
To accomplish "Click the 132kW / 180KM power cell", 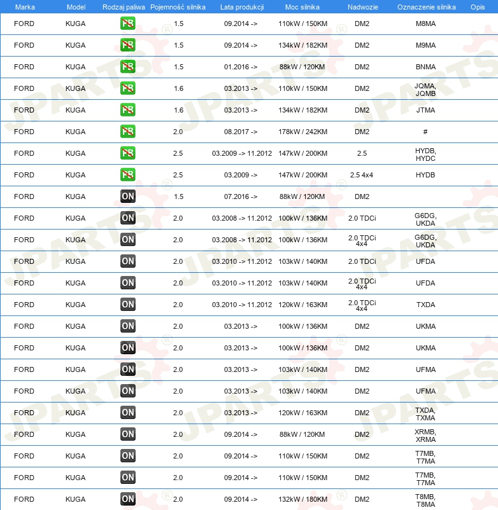I will click(x=302, y=499).
